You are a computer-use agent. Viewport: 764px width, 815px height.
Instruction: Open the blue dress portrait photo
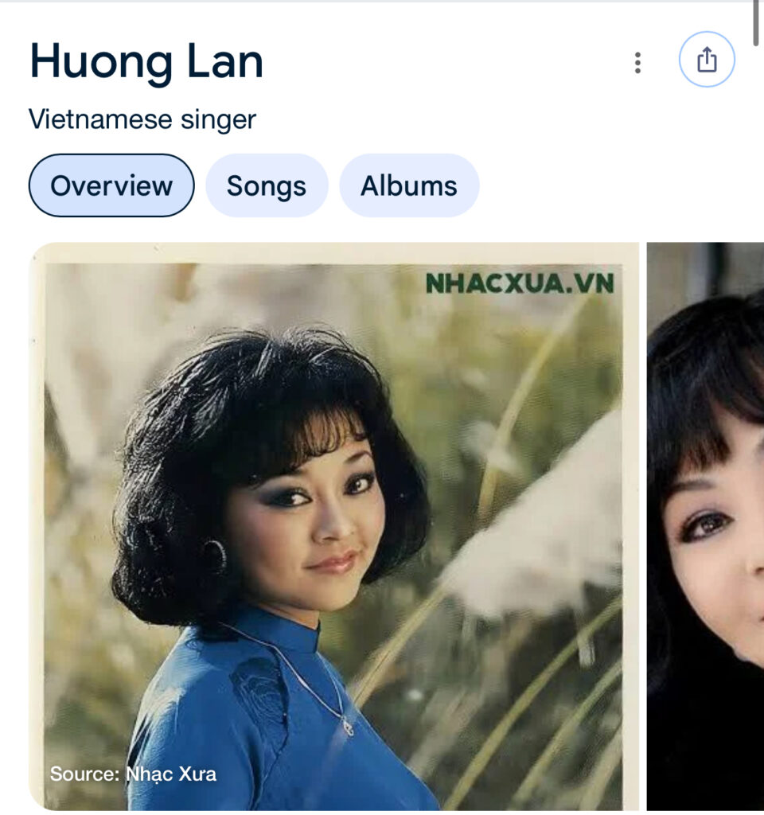click(x=333, y=526)
